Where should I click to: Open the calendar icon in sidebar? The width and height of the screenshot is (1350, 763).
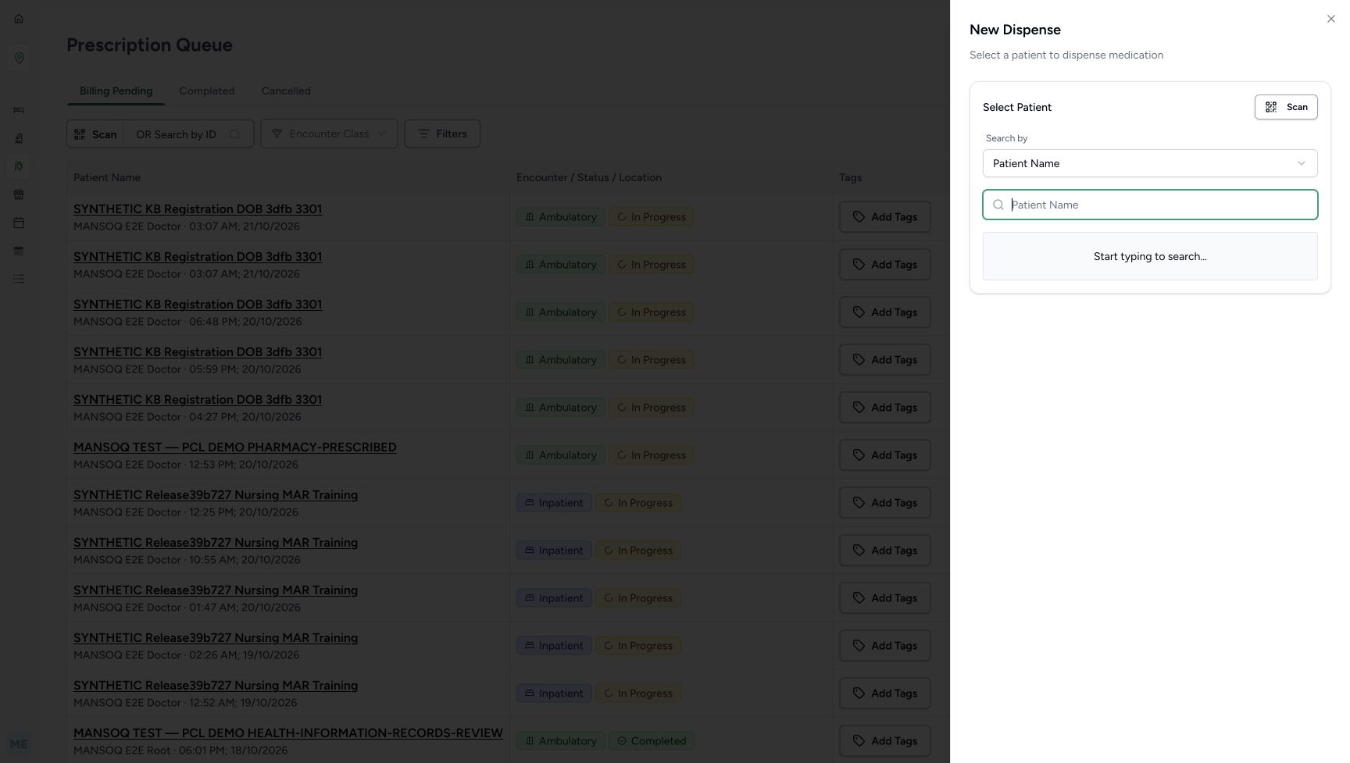coord(19,223)
